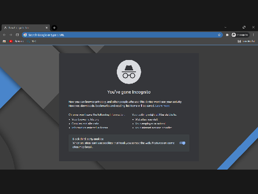Reload the page with refresh icon
258x194 pixels.
coord(17,35)
